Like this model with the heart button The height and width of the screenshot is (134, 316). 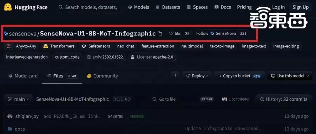(175, 34)
